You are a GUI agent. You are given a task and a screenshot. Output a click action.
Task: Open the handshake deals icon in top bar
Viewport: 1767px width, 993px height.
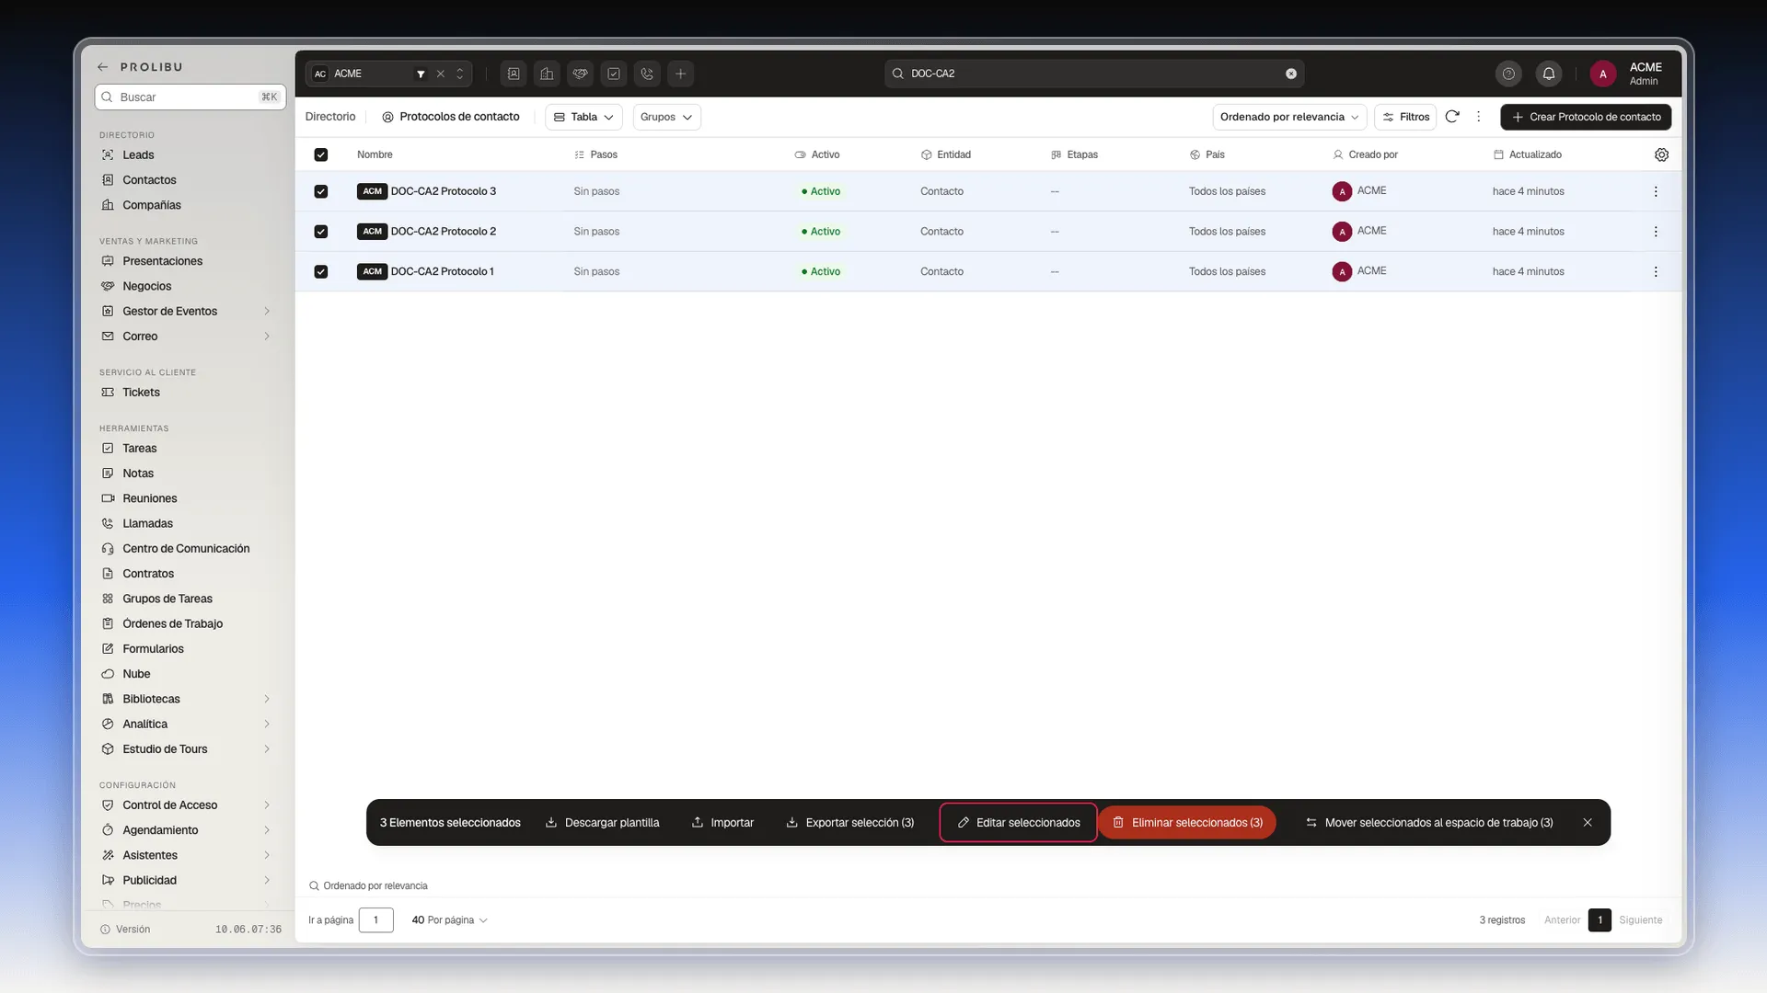[x=580, y=74]
